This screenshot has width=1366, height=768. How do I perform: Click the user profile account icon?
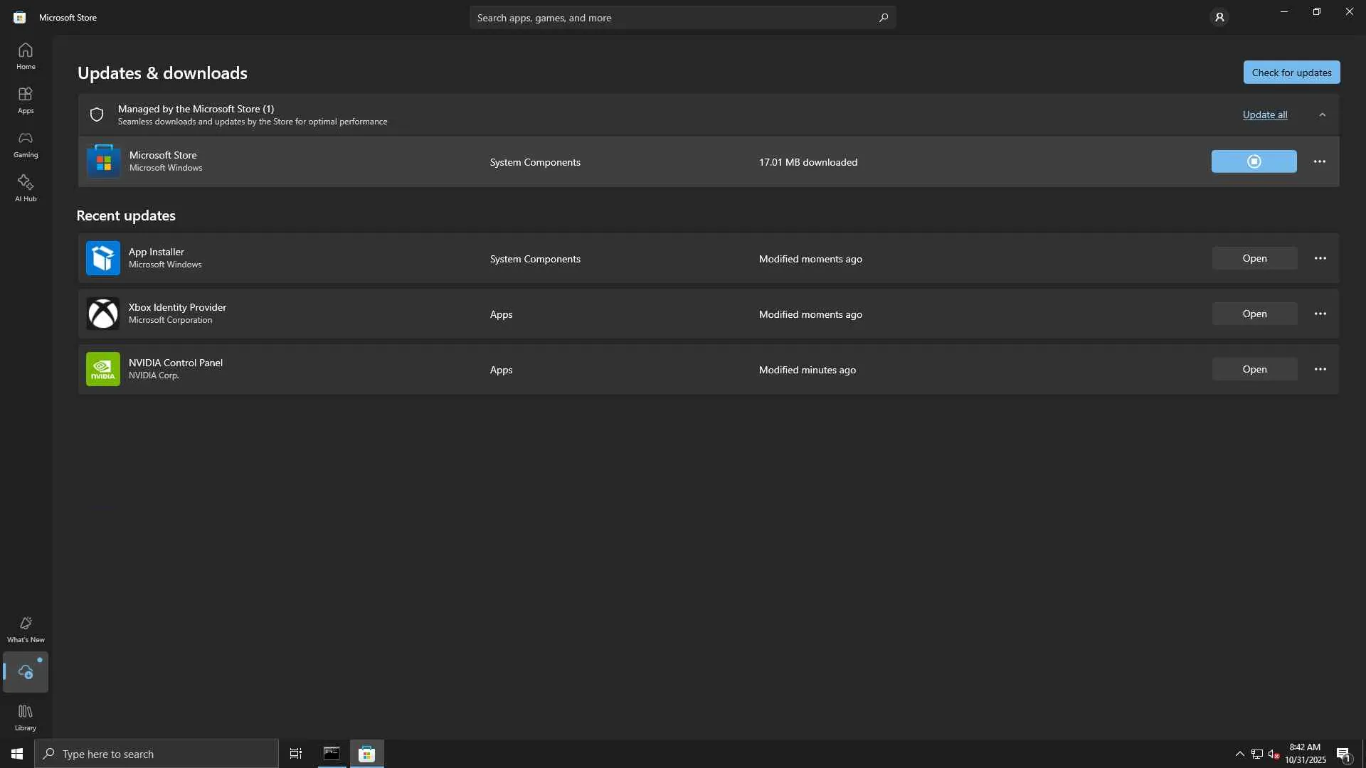click(x=1219, y=17)
